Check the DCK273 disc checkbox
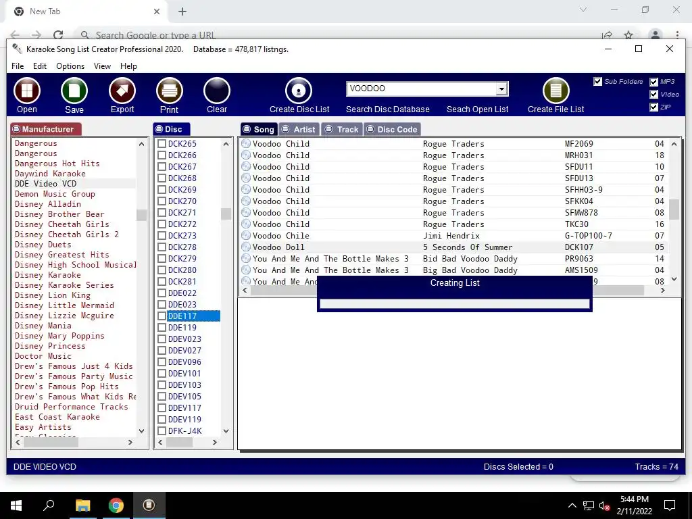 pos(162,236)
